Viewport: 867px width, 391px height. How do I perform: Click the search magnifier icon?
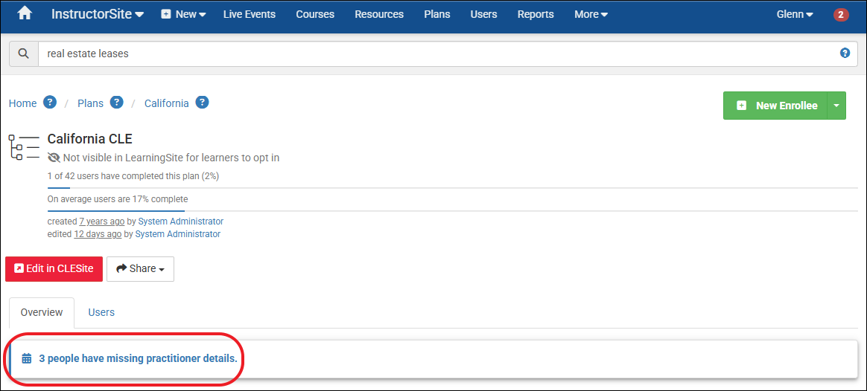24,54
